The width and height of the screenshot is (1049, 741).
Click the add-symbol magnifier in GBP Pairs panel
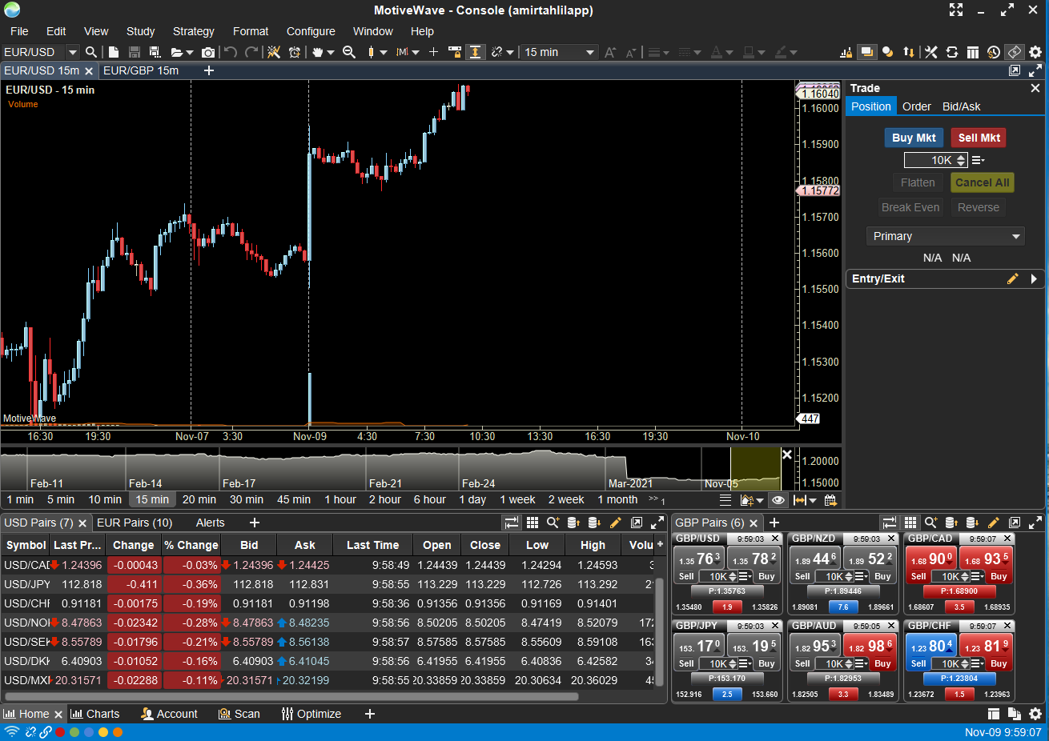coord(931,523)
